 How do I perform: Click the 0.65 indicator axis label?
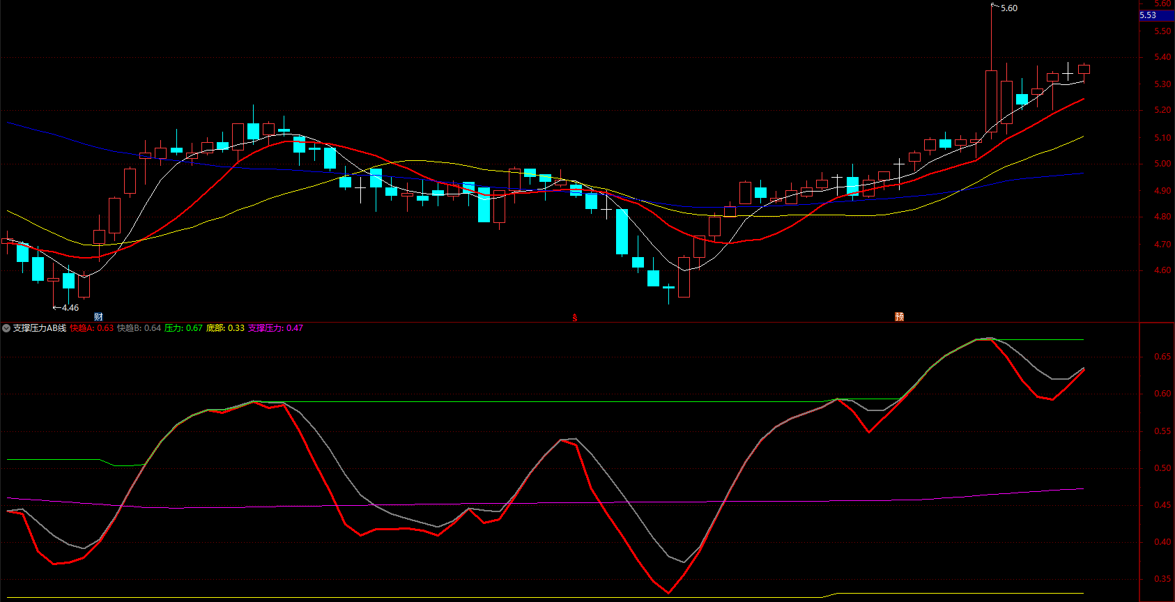1162,357
